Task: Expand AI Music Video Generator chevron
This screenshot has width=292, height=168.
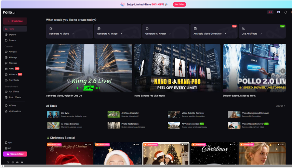Action: [225, 34]
